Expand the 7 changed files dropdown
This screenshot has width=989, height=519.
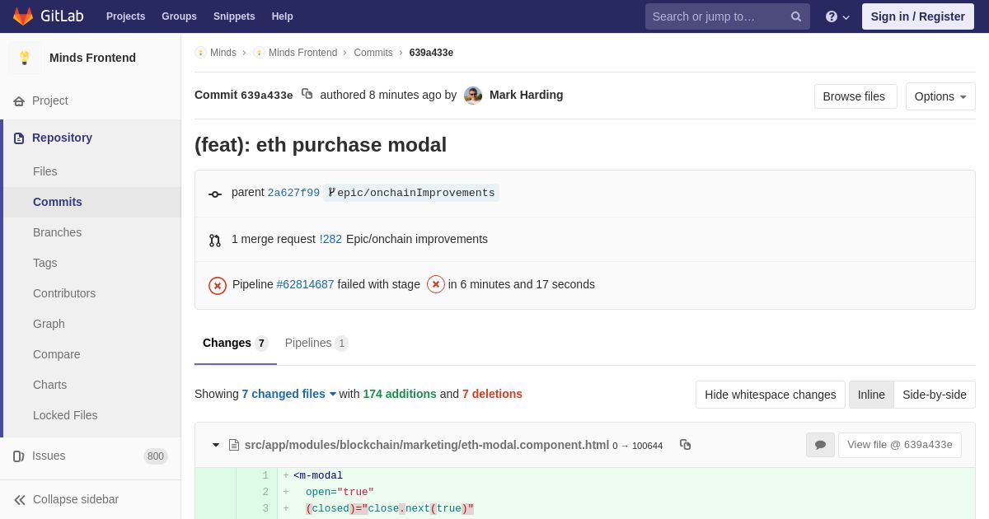[289, 394]
